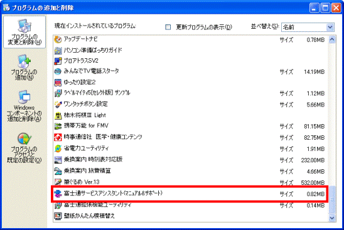Click the 81.15MB size value
Screen dimensions: 344x230
314,127
